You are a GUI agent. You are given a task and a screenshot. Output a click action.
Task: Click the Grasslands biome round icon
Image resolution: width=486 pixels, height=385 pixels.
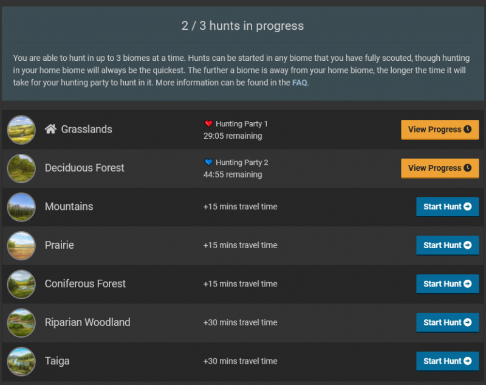tap(21, 130)
